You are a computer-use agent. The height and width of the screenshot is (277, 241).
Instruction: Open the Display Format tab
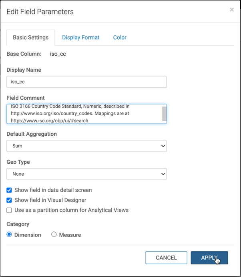(80, 38)
